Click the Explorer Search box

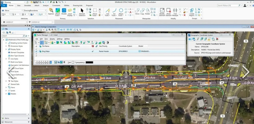(13, 36)
